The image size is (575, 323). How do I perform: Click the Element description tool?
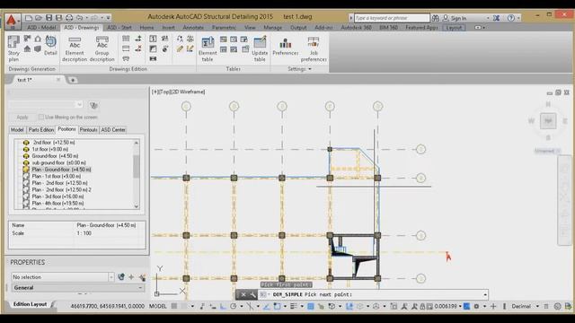75,48
